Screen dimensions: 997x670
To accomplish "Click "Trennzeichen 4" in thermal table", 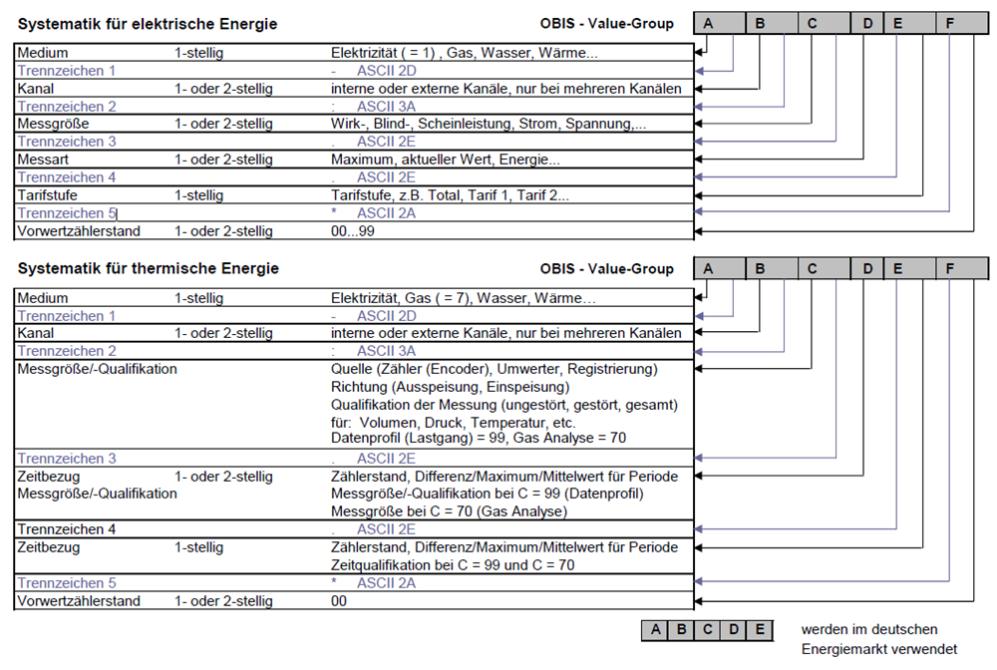I will 67,528.
